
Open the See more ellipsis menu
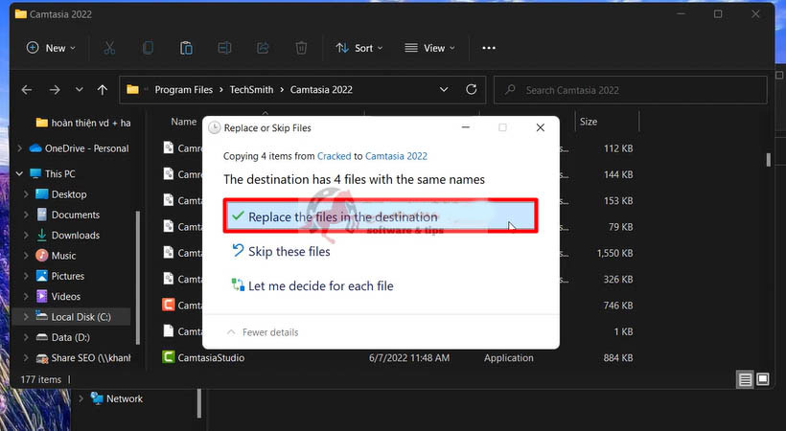(x=489, y=48)
